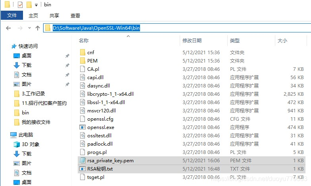Select the ossltest.dll file icon
The width and height of the screenshot is (311, 186).
[x=83, y=135]
